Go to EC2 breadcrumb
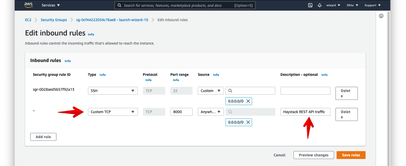406x166 pixels. pos(28,20)
